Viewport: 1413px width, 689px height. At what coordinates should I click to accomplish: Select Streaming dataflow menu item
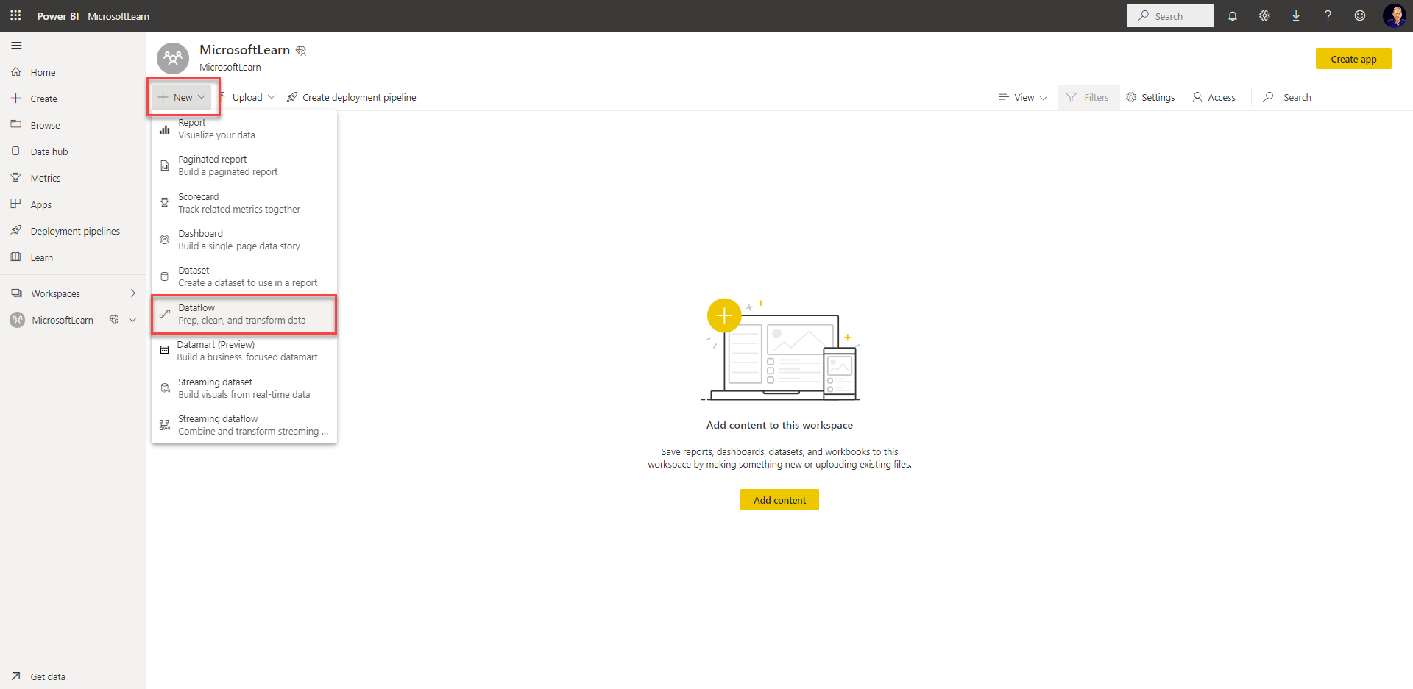point(244,425)
